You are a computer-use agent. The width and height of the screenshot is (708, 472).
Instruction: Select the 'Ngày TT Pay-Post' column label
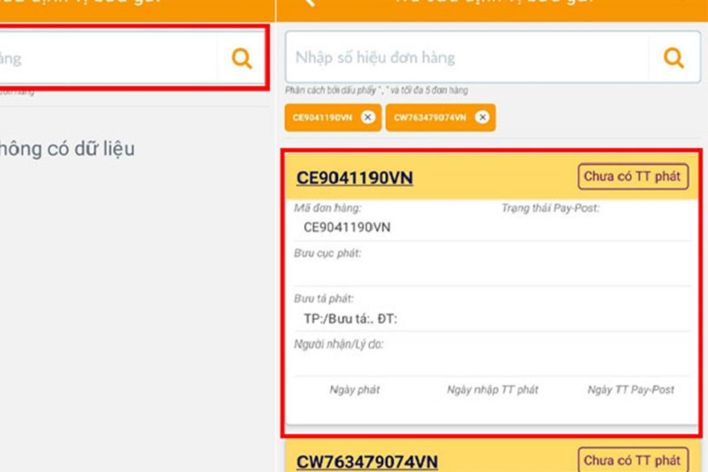(631, 390)
